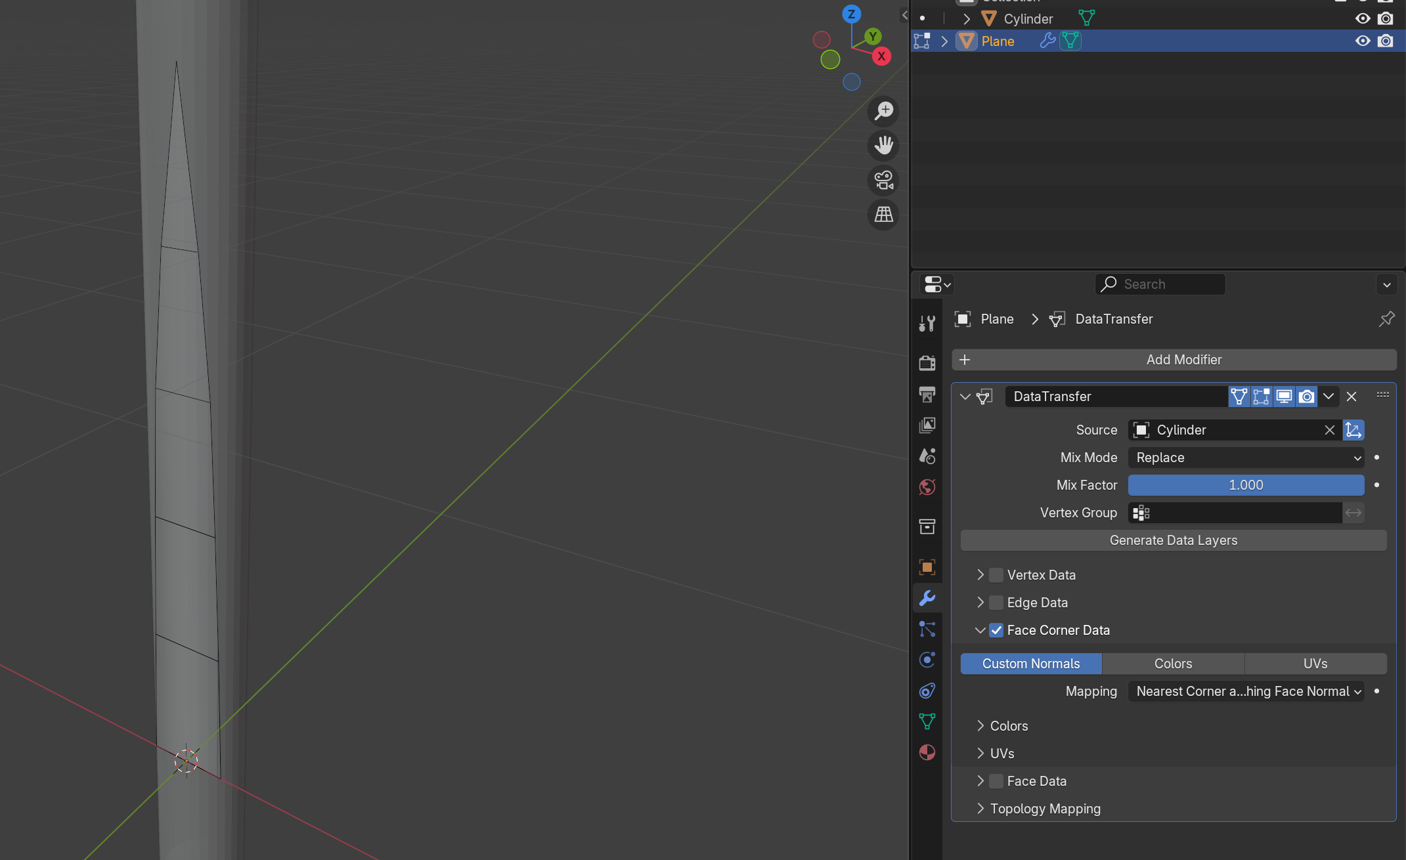Expand the Topology Mapping subpanel
Screen dimensions: 1406x860
pyautogui.click(x=980, y=809)
